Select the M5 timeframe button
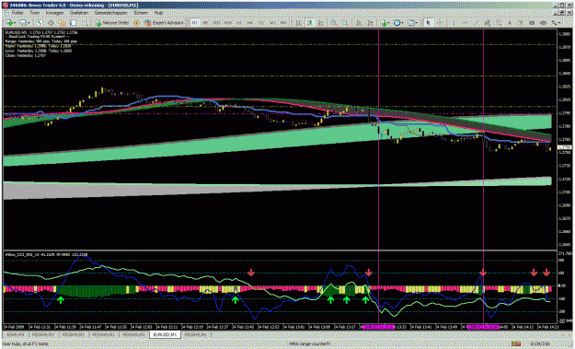 pos(205,23)
